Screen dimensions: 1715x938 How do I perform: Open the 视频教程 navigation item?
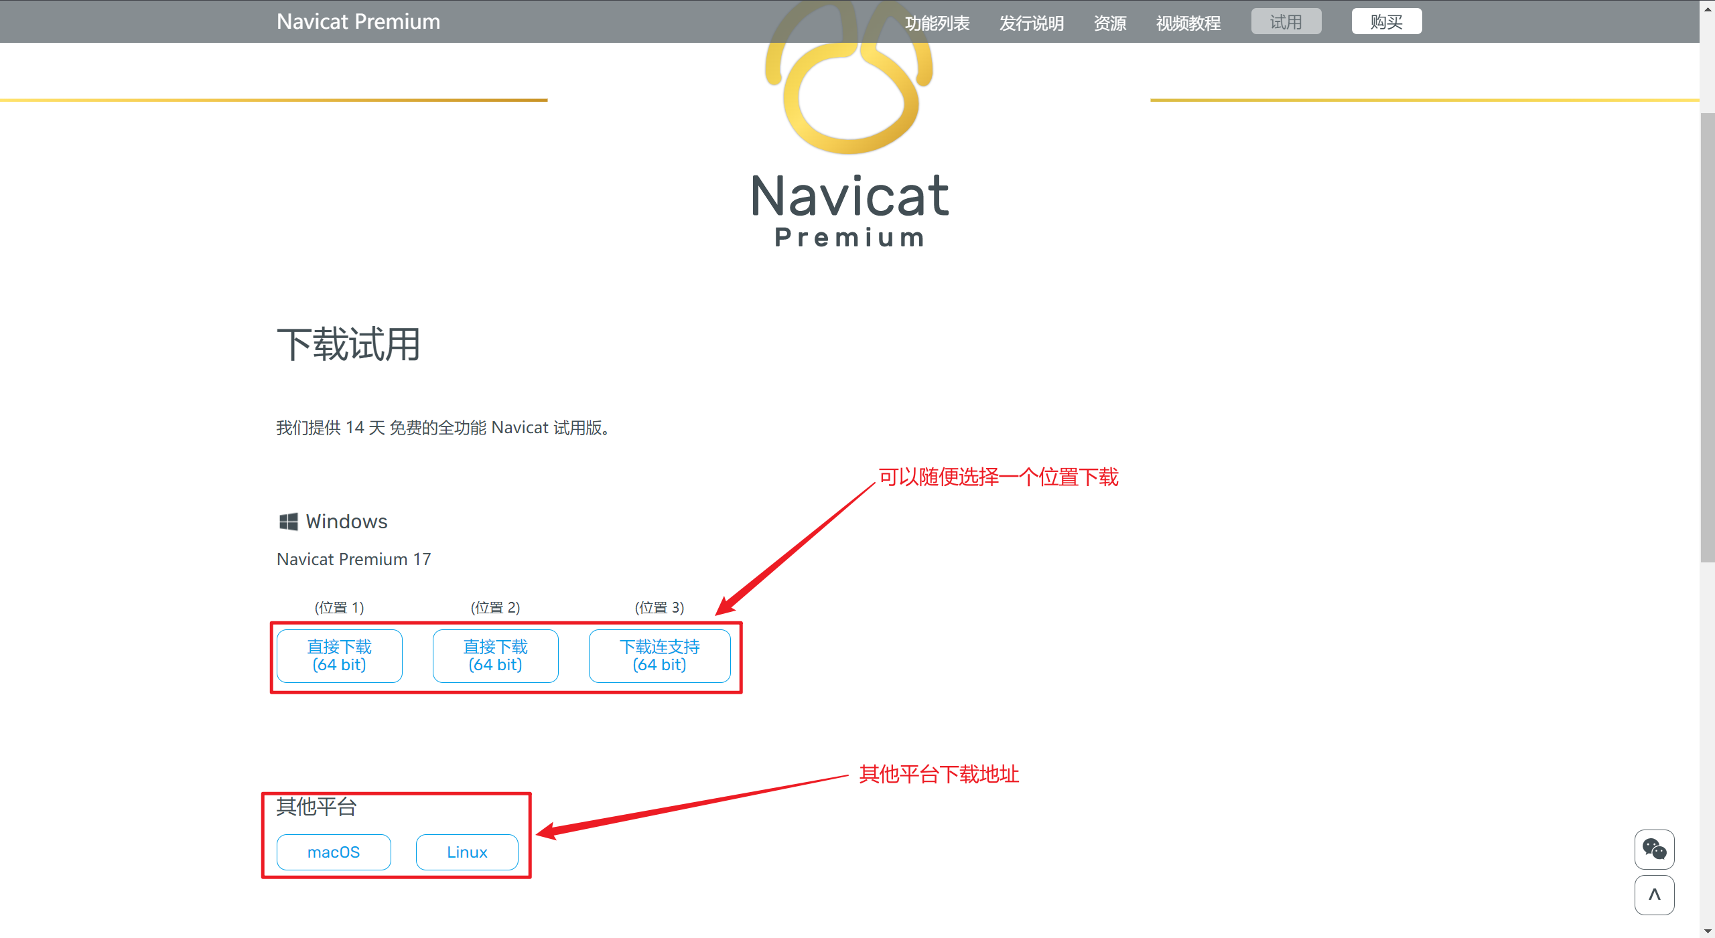[1187, 23]
